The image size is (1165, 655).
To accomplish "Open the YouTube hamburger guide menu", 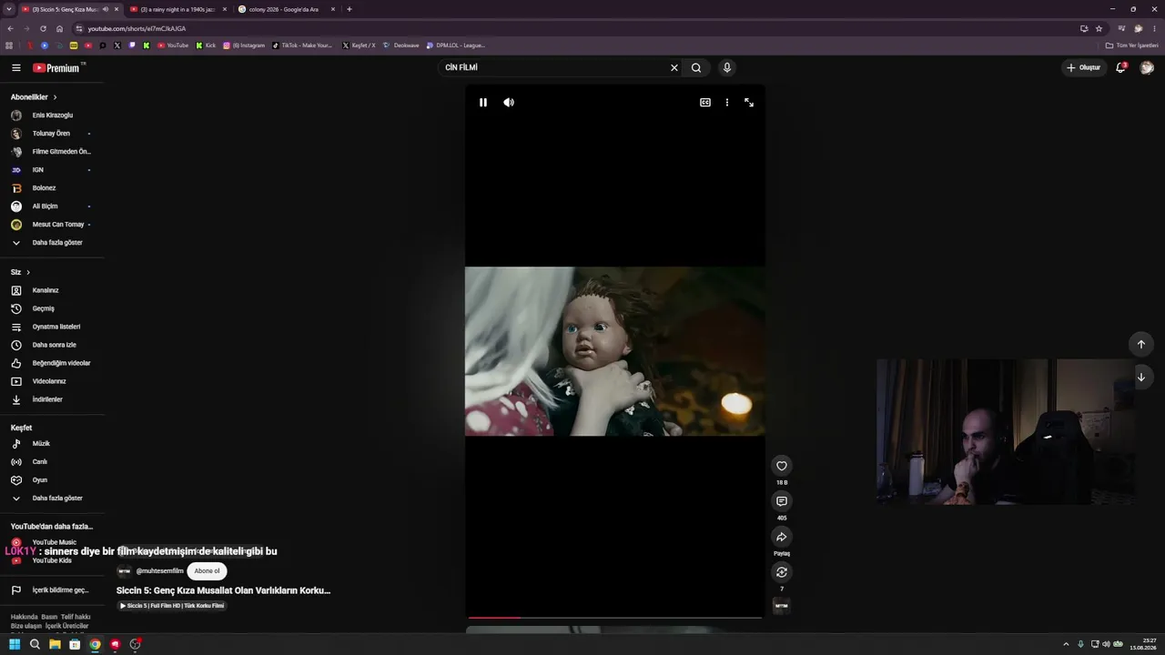I will click(15, 67).
